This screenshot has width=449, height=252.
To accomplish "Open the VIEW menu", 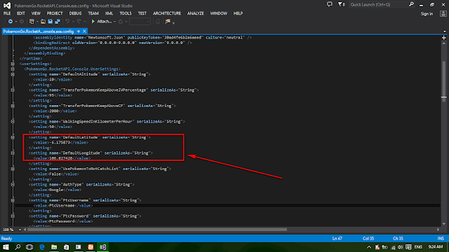I will click(36, 13).
